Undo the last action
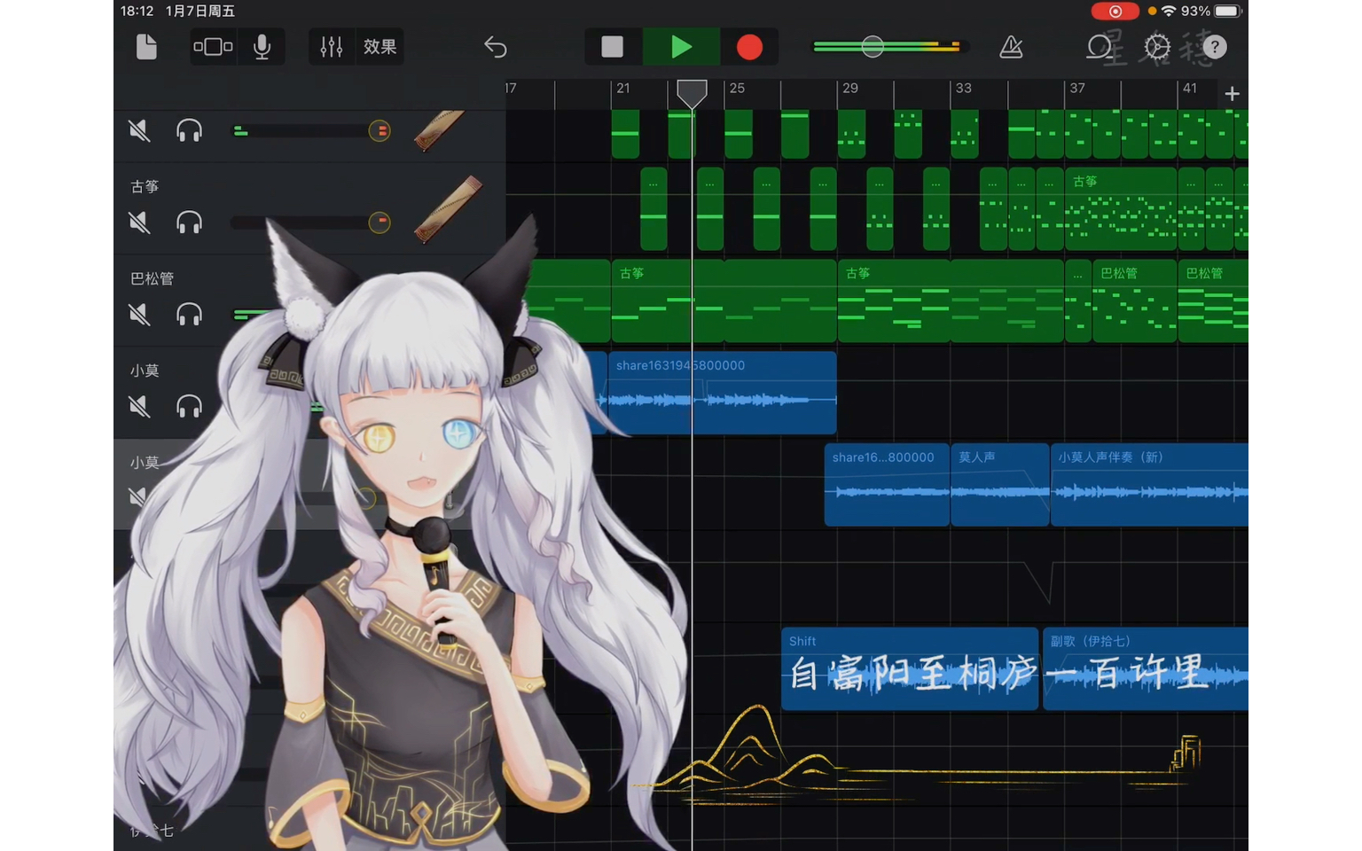This screenshot has height=851, width=1362. 495,47
